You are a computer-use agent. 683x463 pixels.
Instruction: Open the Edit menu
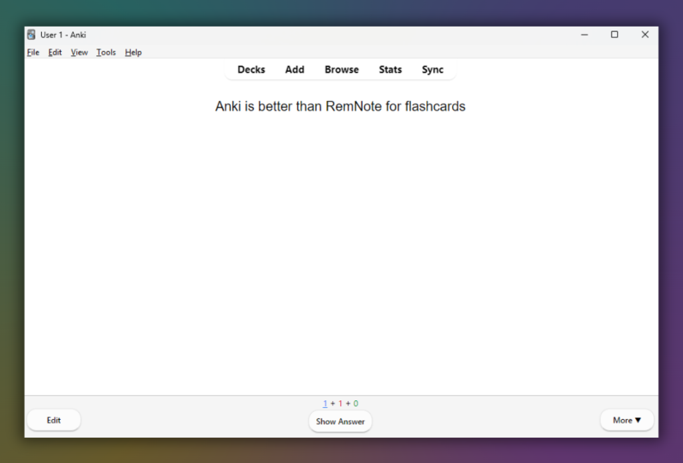(55, 52)
